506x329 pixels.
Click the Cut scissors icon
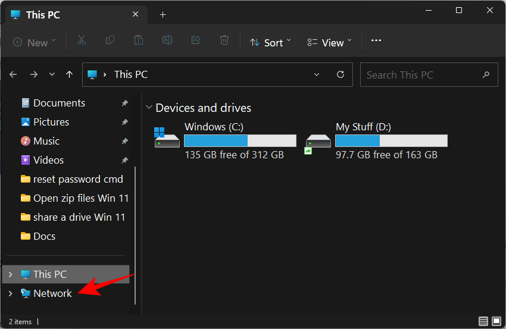(x=82, y=40)
